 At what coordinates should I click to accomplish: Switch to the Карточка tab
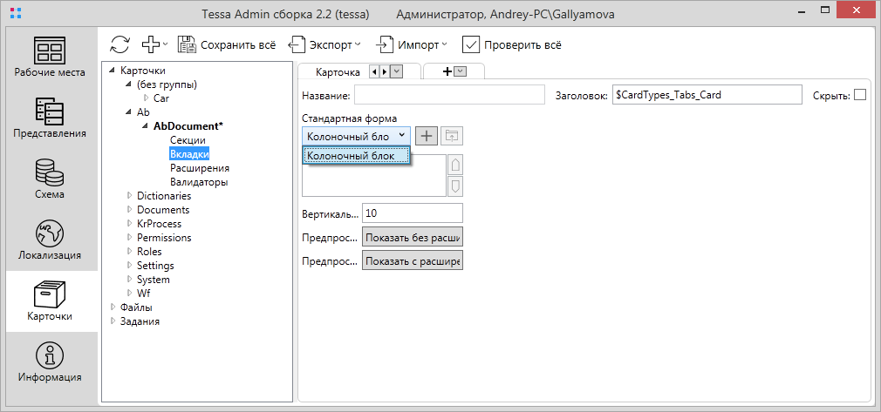[338, 72]
